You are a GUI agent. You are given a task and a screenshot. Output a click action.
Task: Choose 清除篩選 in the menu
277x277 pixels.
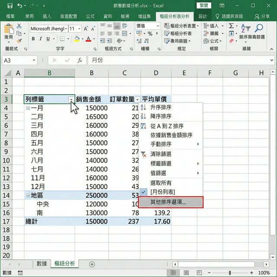171,154
